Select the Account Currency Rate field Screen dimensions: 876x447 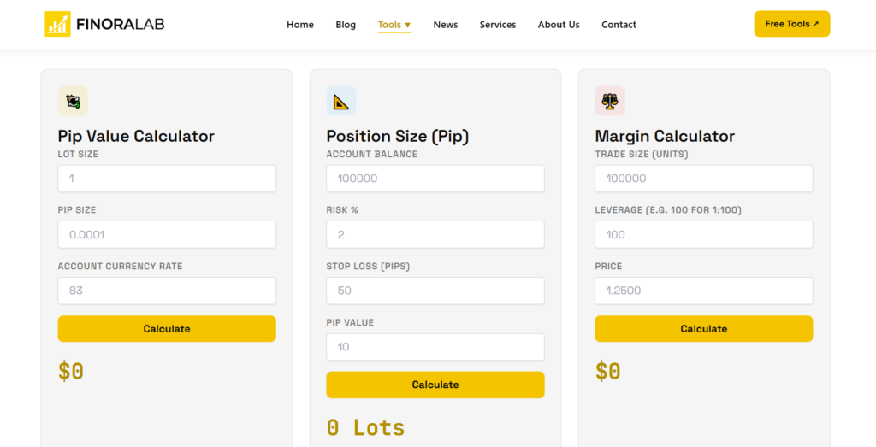(x=167, y=291)
